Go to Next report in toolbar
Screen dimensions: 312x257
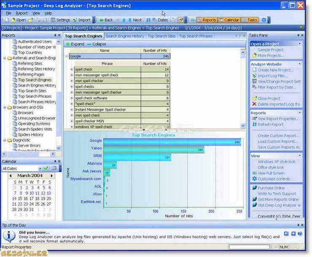(x=135, y=20)
